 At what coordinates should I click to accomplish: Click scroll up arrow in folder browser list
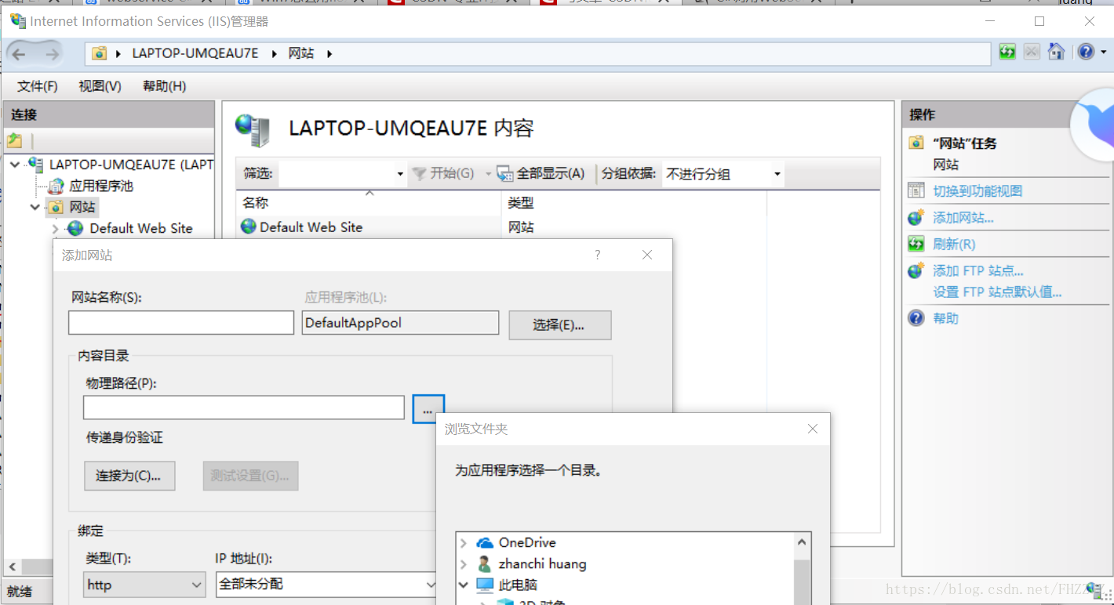coord(802,542)
